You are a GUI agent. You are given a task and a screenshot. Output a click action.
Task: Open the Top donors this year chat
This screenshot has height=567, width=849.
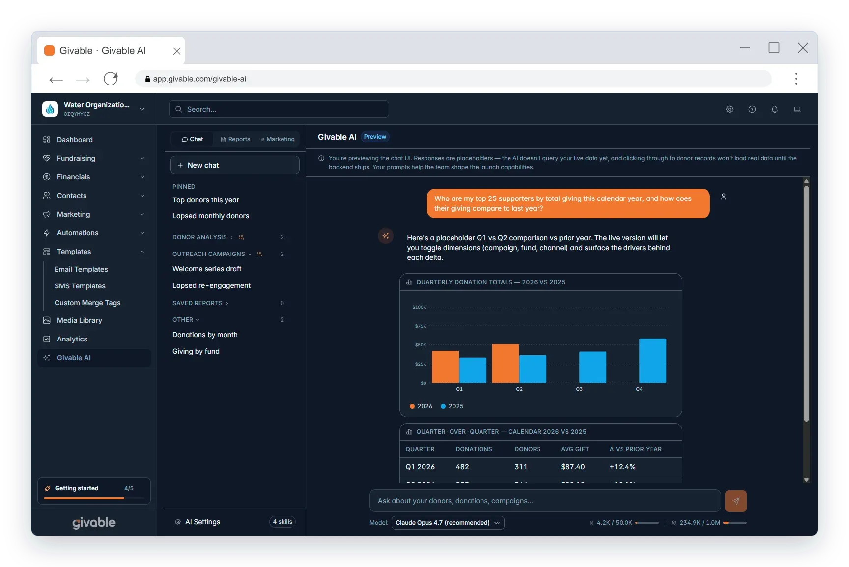coord(206,200)
